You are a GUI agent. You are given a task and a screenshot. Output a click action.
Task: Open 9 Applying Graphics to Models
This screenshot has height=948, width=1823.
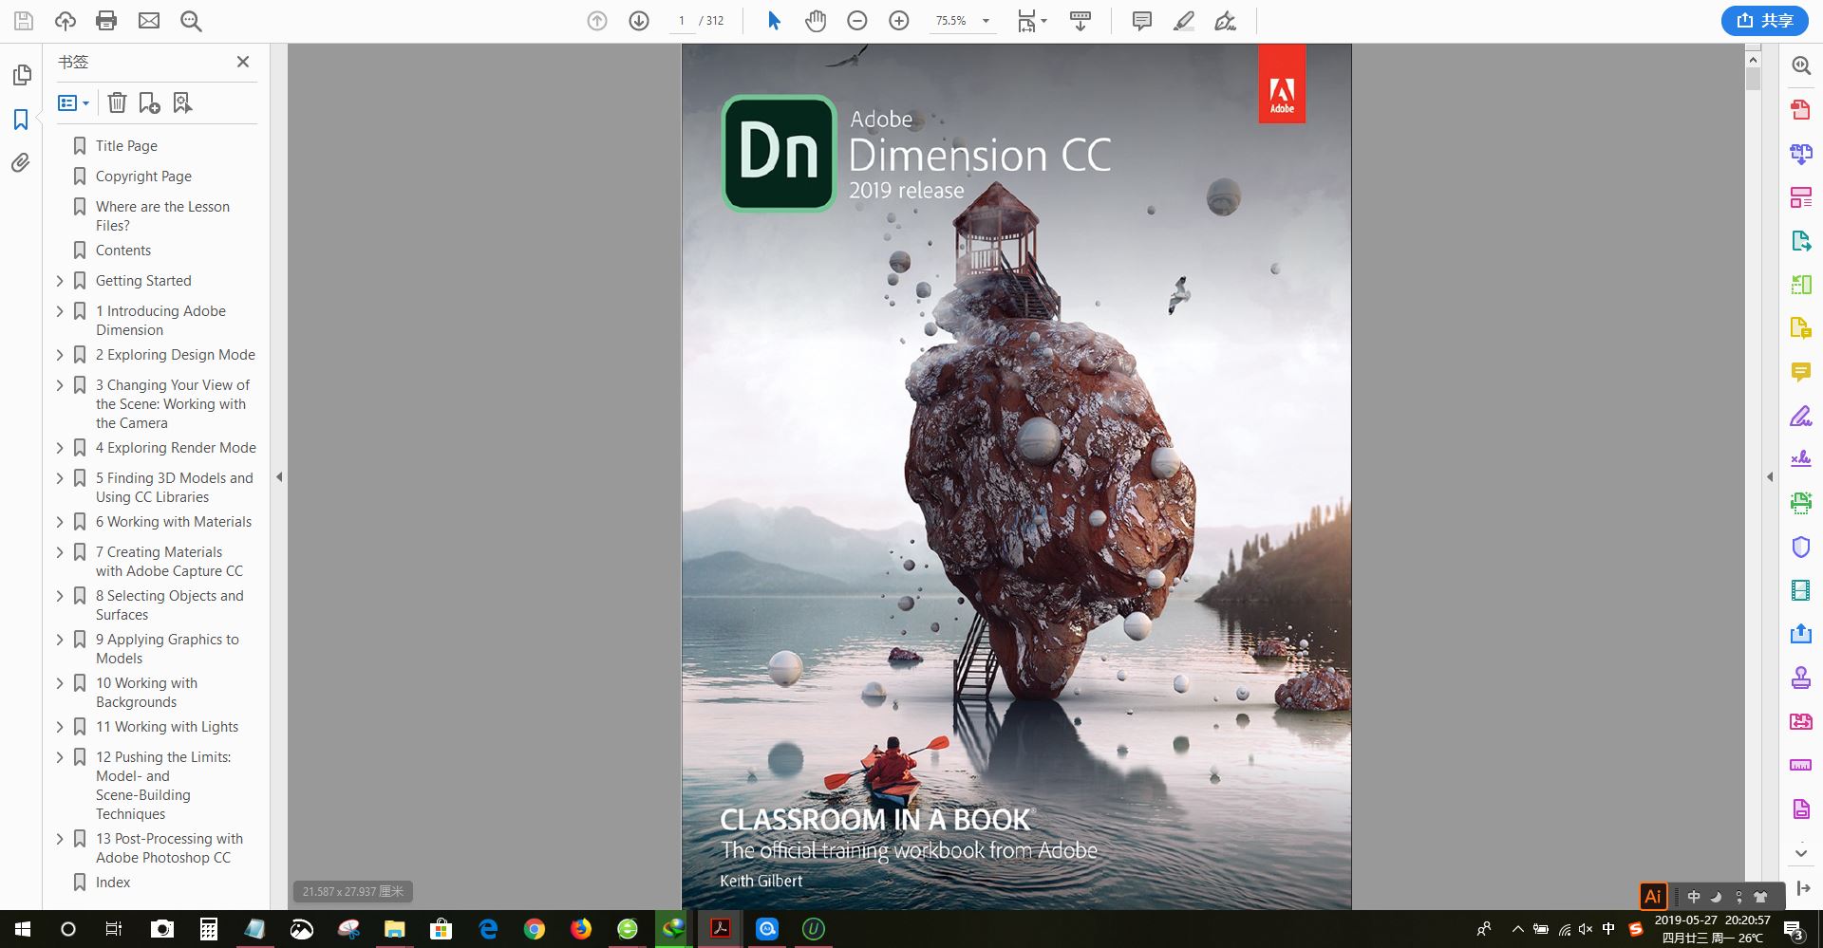click(167, 649)
